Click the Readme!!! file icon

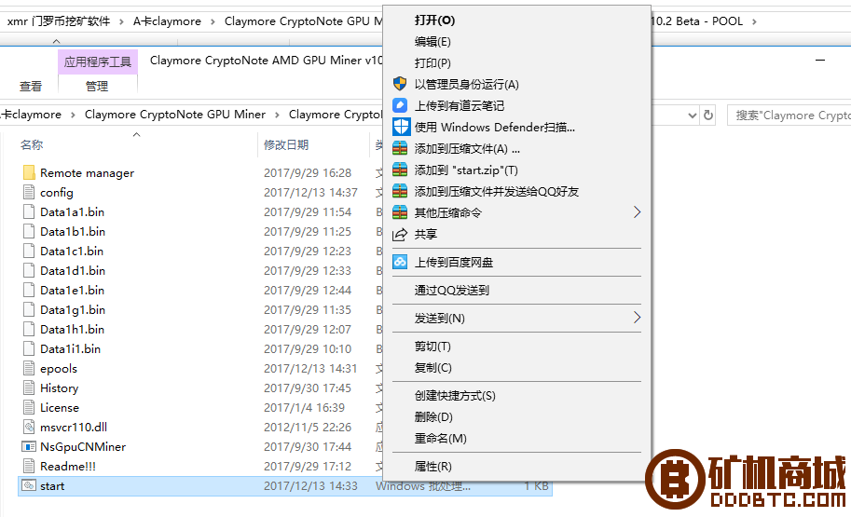click(x=29, y=466)
